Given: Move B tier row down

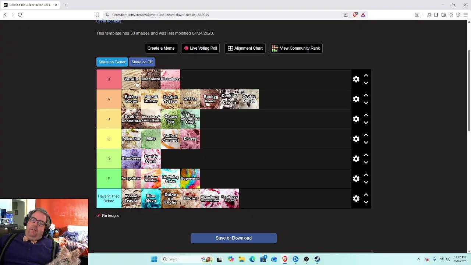Looking at the screenshot, I should tap(366, 123).
